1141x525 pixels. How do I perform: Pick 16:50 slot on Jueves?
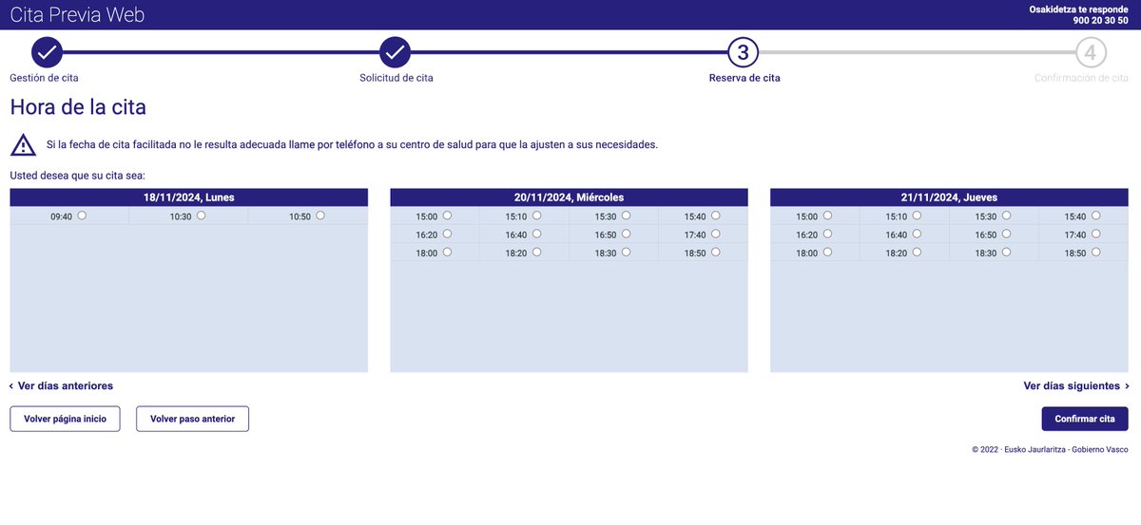(x=1006, y=234)
